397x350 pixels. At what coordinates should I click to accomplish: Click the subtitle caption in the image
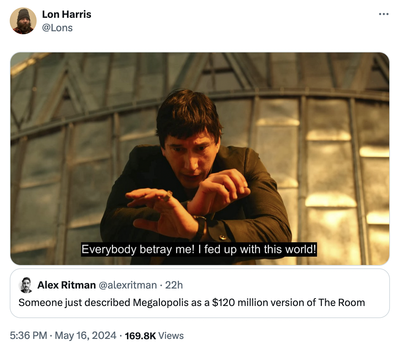click(x=199, y=250)
